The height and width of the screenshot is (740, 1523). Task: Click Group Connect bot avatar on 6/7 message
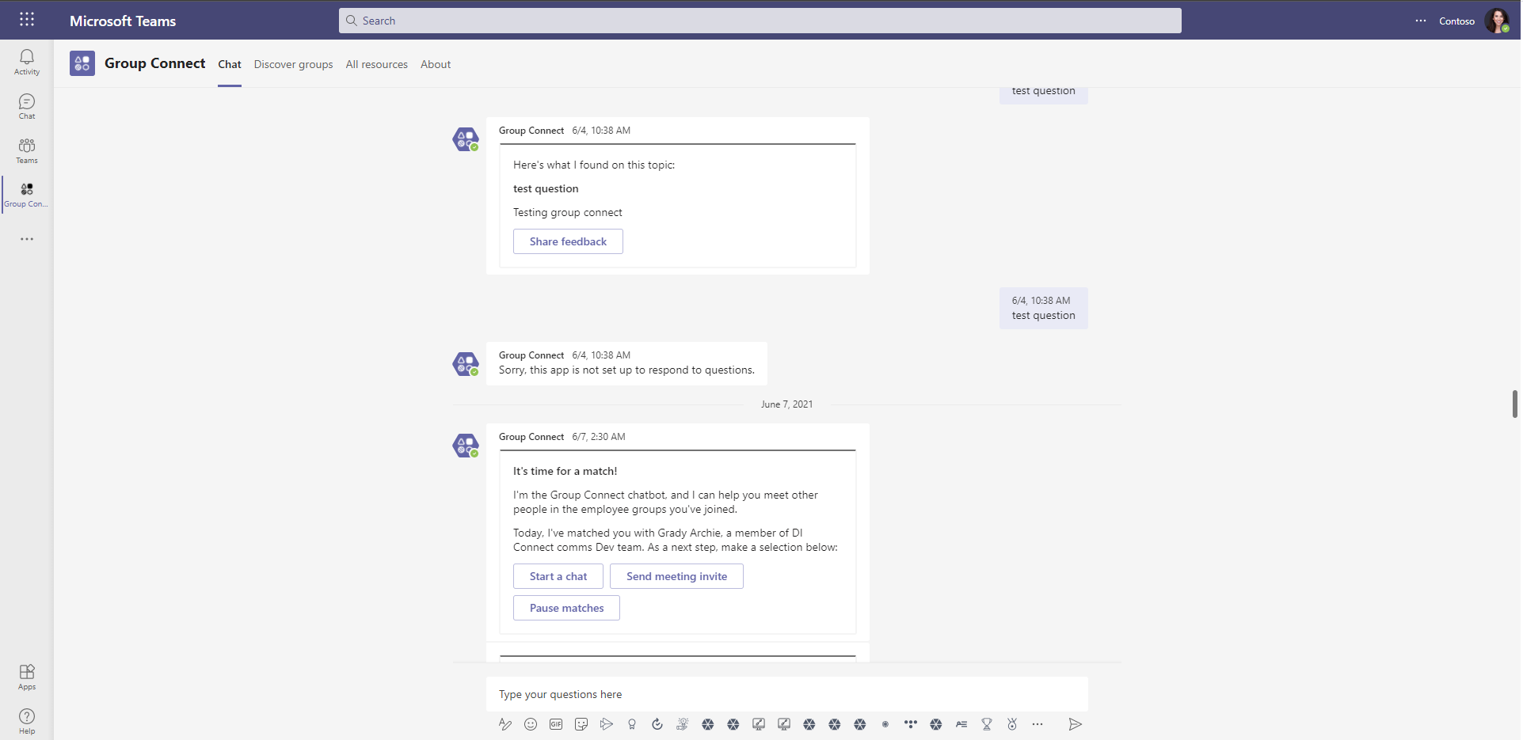point(466,446)
